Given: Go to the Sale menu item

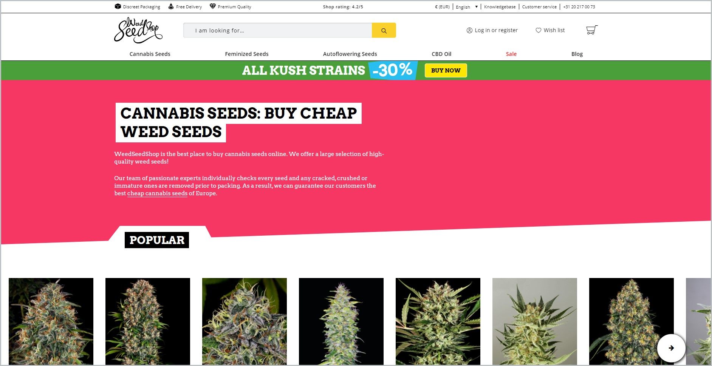Looking at the screenshot, I should [x=511, y=54].
